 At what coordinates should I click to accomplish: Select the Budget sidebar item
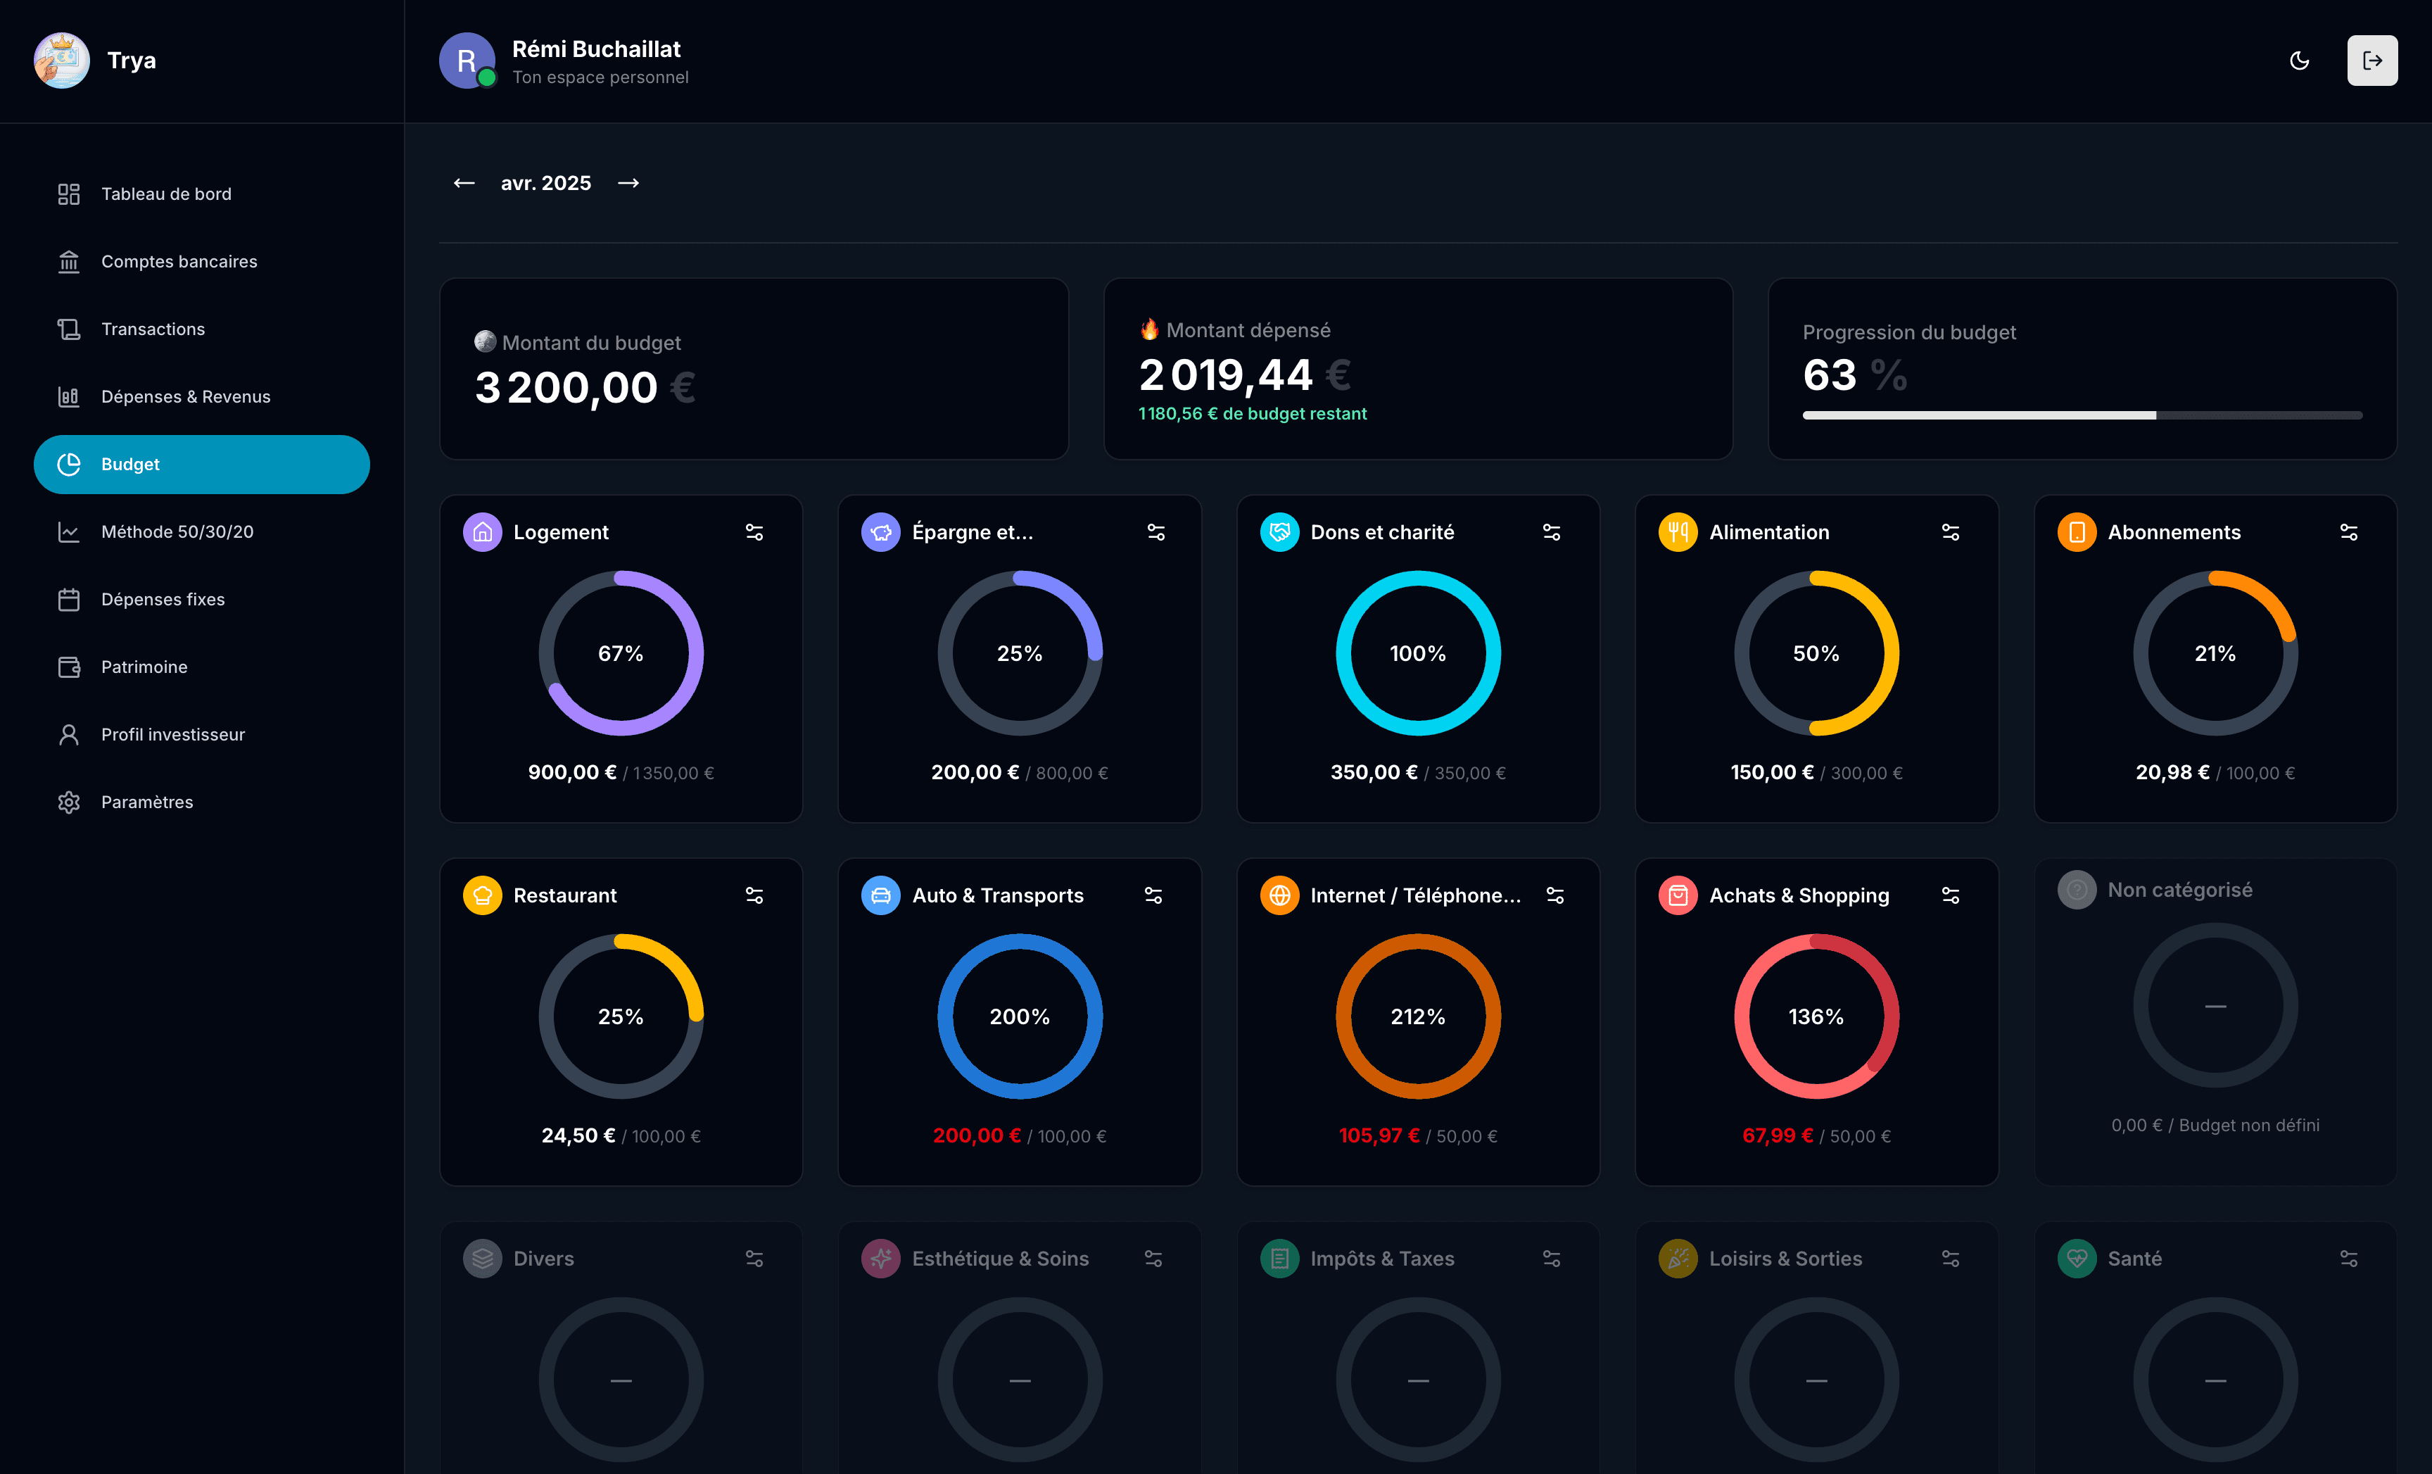click(201, 464)
